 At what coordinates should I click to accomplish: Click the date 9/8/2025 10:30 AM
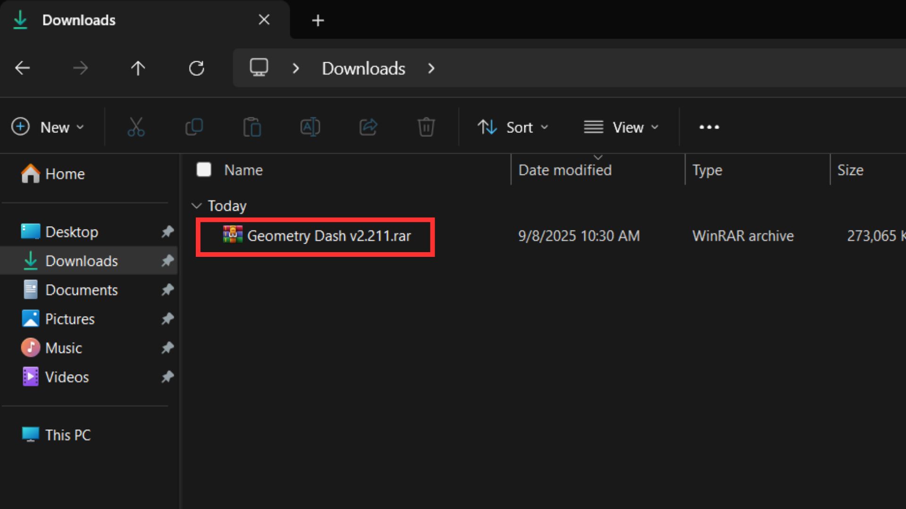(x=579, y=235)
